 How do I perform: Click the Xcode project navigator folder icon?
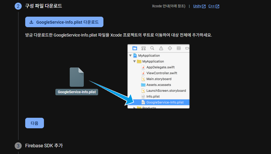click(x=135, y=48)
